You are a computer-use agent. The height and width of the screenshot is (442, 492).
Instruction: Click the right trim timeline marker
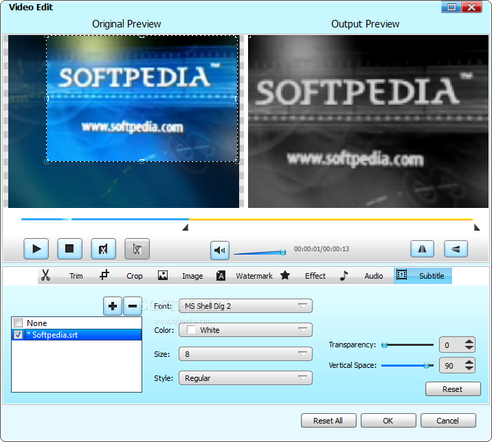pos(477,227)
